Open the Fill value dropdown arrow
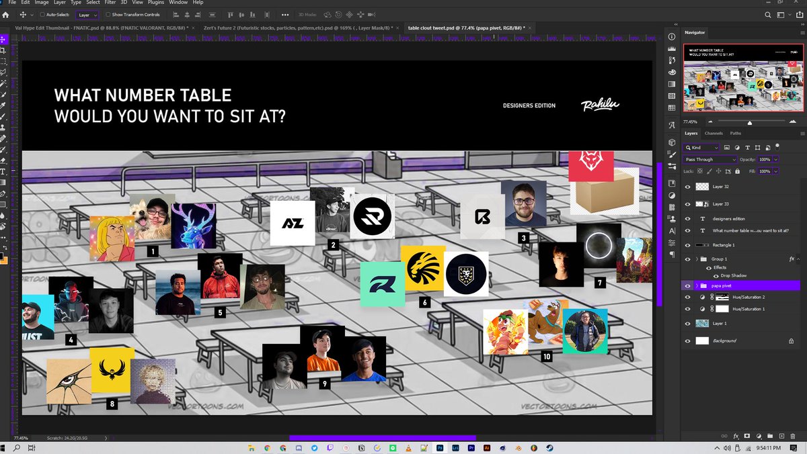807x454 pixels. [776, 171]
